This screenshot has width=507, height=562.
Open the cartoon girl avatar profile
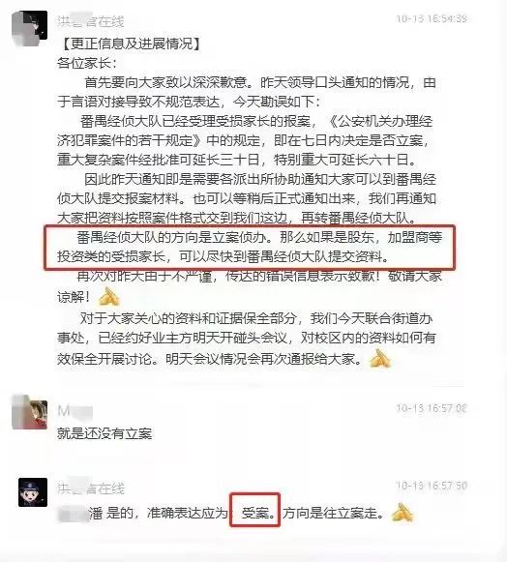coord(29,412)
